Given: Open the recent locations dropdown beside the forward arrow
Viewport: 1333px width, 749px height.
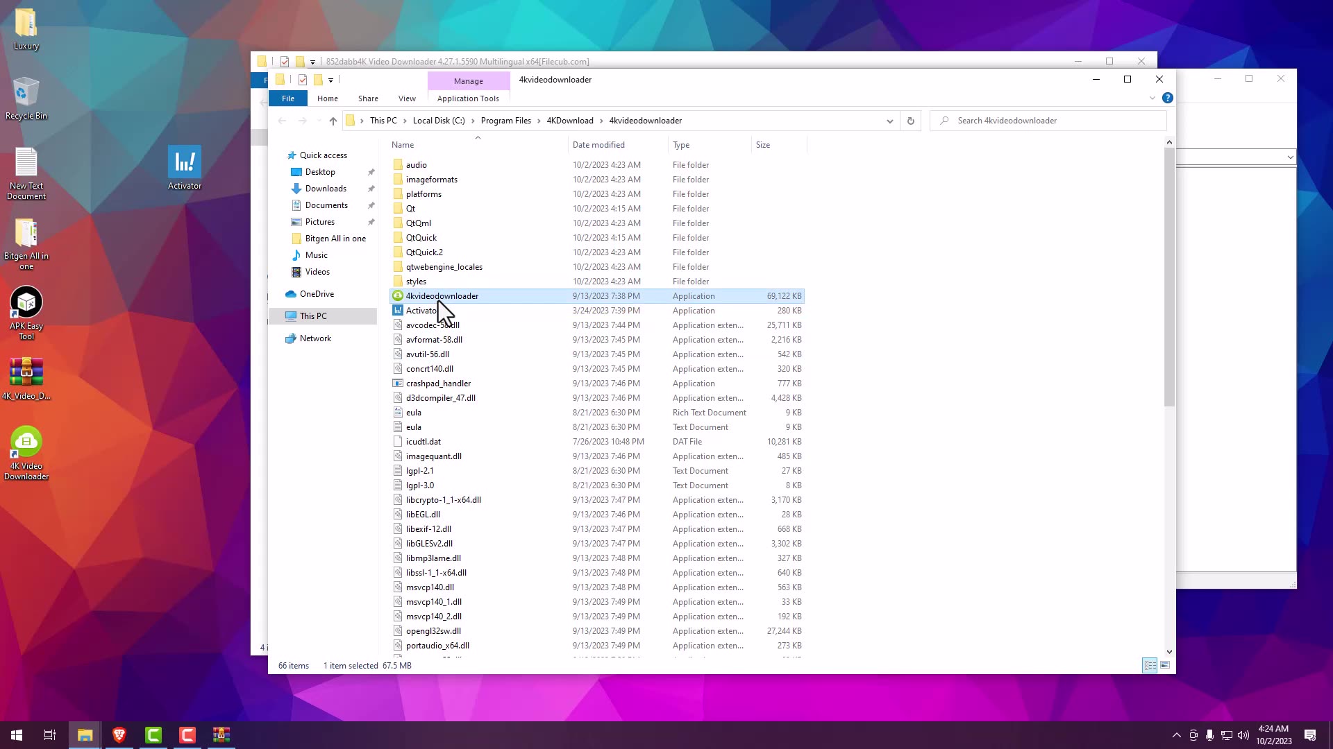Looking at the screenshot, I should 318,121.
